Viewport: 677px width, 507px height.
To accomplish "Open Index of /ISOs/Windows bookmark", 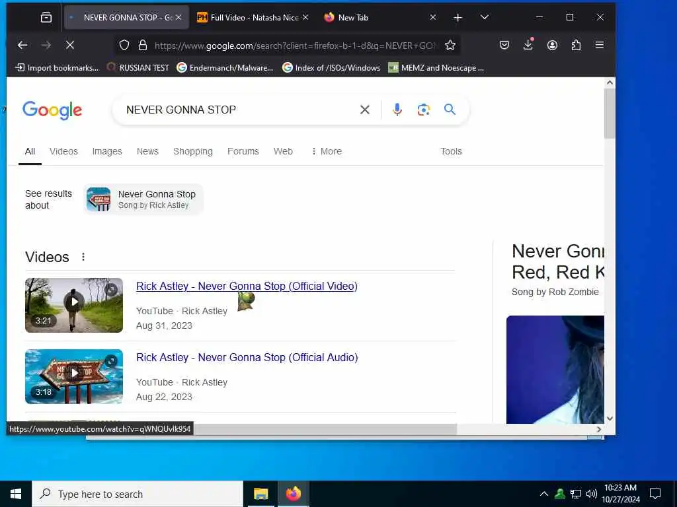I will pyautogui.click(x=331, y=68).
